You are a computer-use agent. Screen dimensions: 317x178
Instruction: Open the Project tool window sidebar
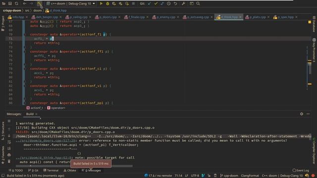2,24
